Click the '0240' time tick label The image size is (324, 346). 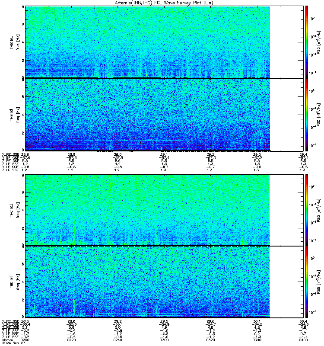(118, 340)
